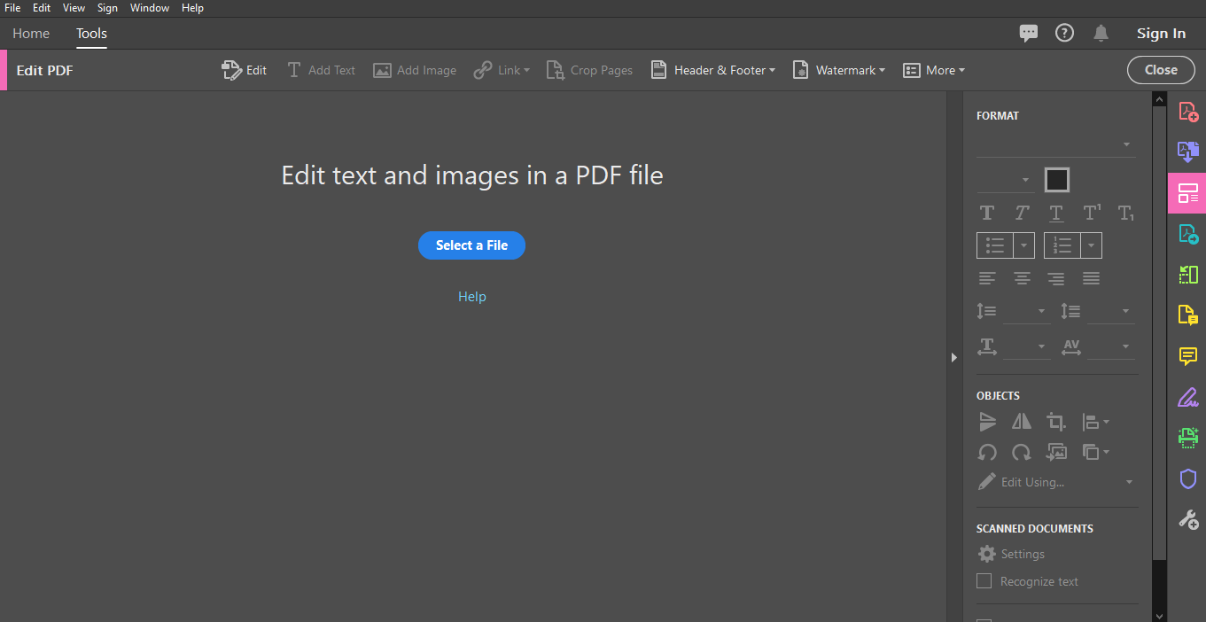Select the Edit tool in toolbar
Viewport: 1206px width, 622px height.
click(x=245, y=70)
